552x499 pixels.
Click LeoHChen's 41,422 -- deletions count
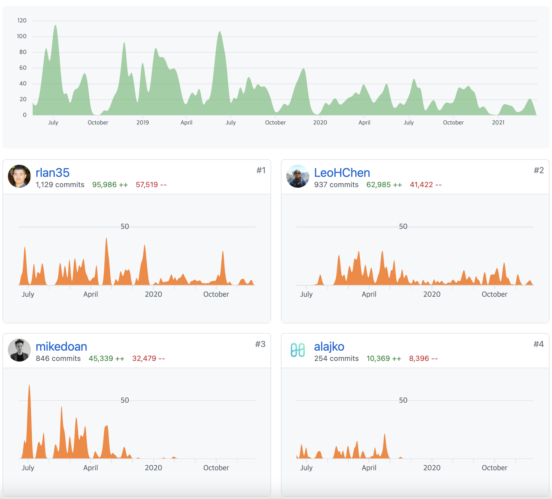tap(426, 185)
